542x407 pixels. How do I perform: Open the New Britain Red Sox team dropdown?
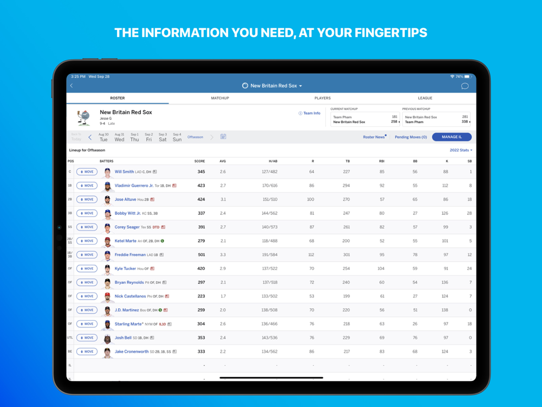pos(272,86)
